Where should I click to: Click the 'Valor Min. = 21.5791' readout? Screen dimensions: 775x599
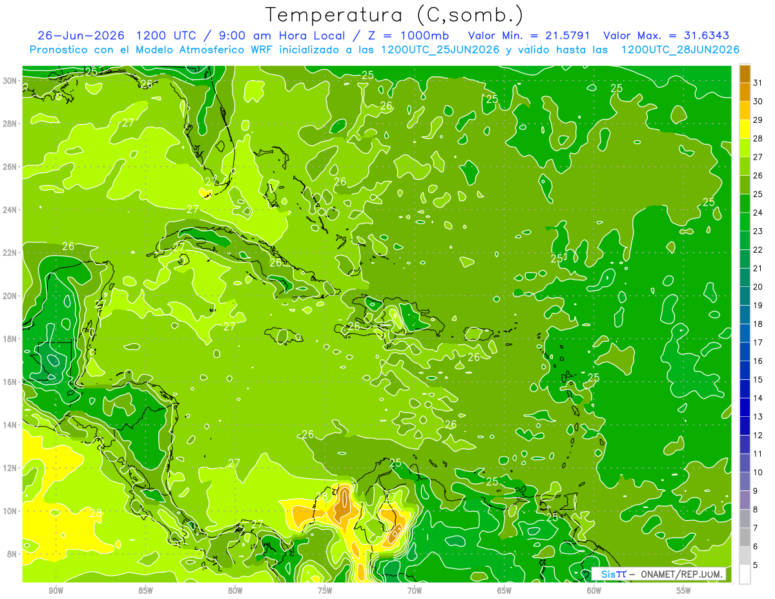point(529,36)
